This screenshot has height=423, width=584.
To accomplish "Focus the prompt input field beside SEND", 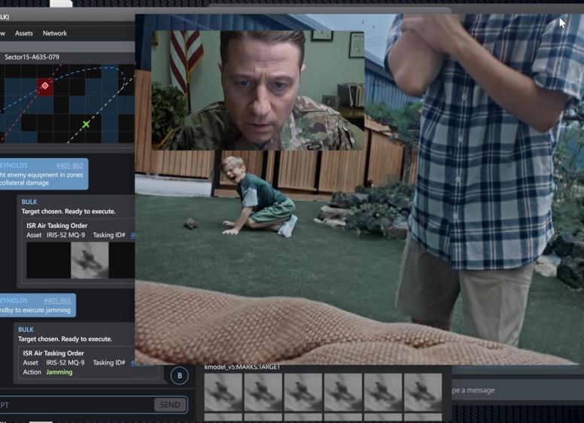I will pos(76,405).
